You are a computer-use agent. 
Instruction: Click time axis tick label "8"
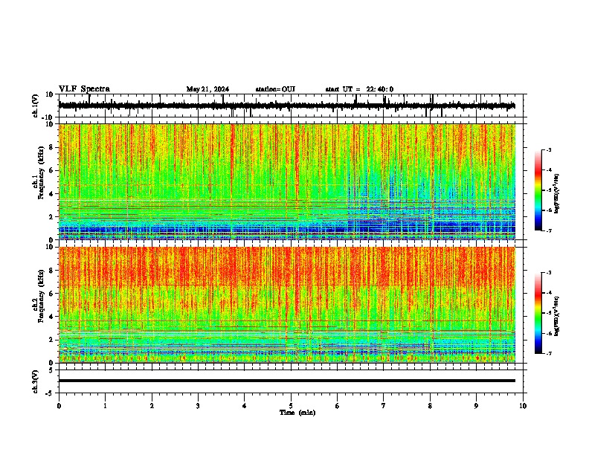point(430,406)
